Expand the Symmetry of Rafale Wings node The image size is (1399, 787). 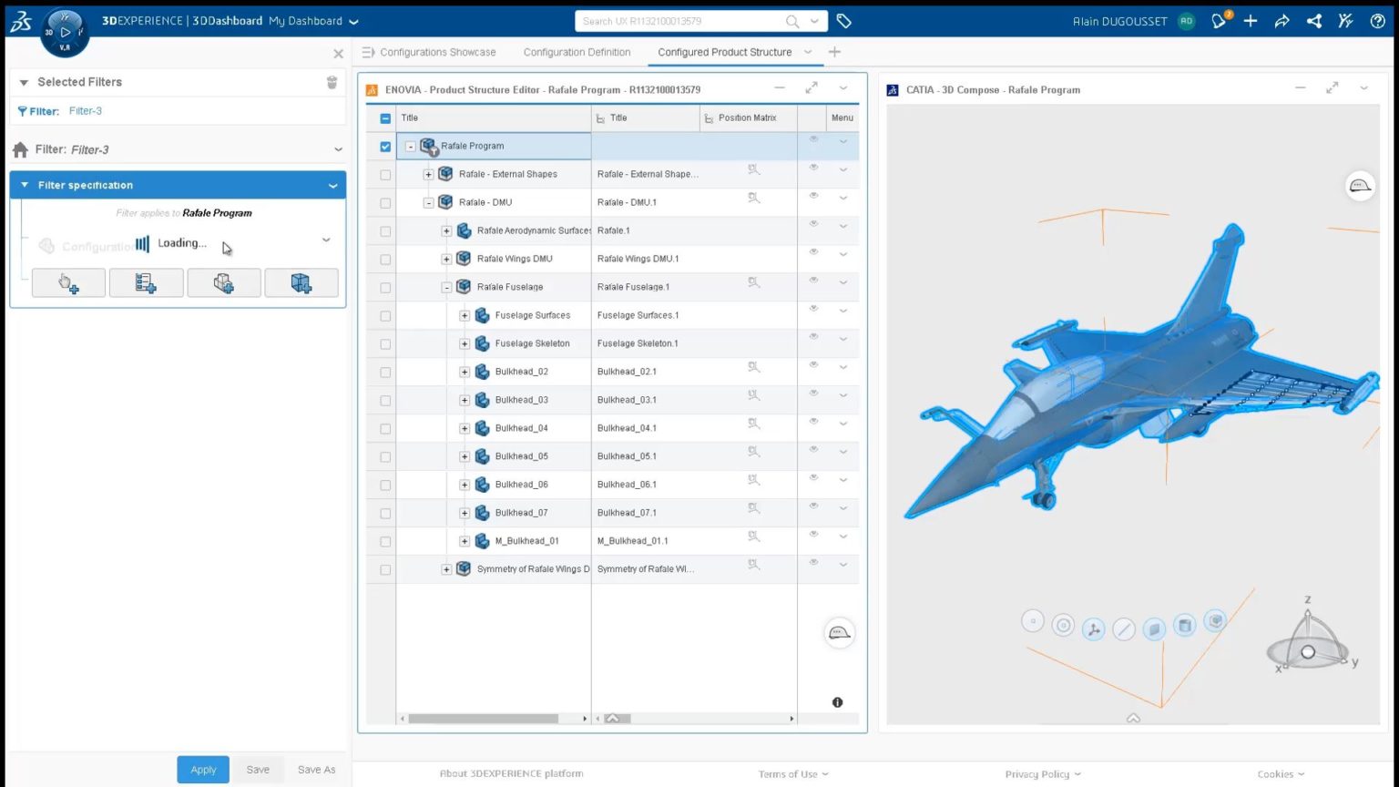(446, 569)
